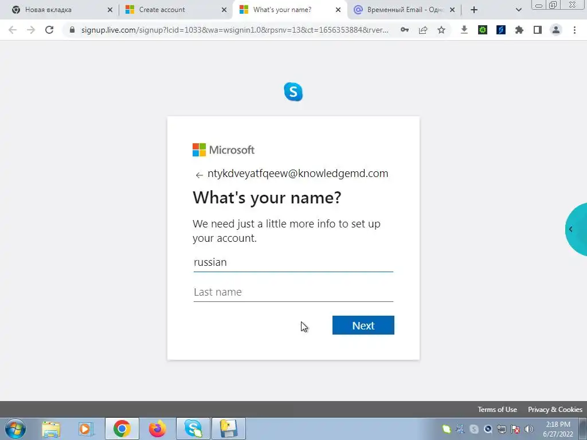Open the taskbar clock showing 2:18 PM
The height and width of the screenshot is (440, 587).
pos(558,429)
